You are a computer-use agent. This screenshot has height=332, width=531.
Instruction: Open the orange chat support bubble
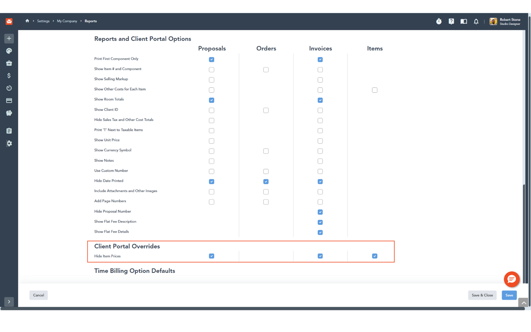(511, 279)
